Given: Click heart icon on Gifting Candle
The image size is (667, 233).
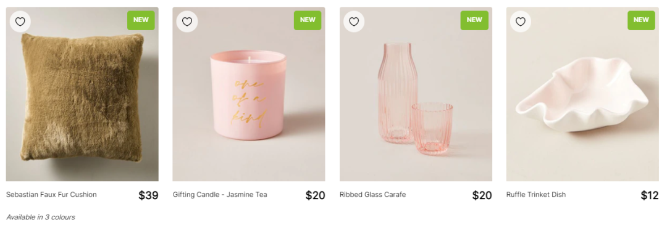Looking at the screenshot, I should point(187,22).
